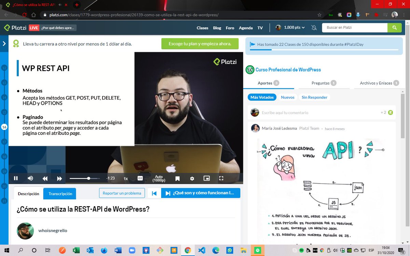Mute the video with the speaker icon
Image resolution: width=410 pixels, height=256 pixels.
pyautogui.click(x=30, y=178)
